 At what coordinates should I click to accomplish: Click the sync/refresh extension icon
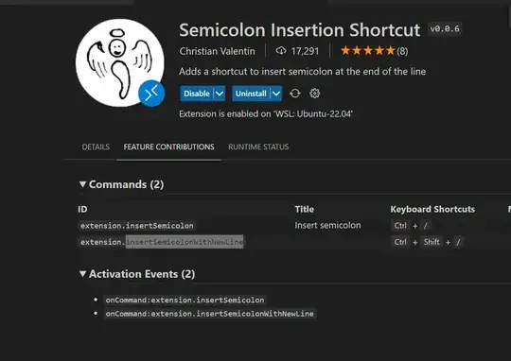coord(295,94)
